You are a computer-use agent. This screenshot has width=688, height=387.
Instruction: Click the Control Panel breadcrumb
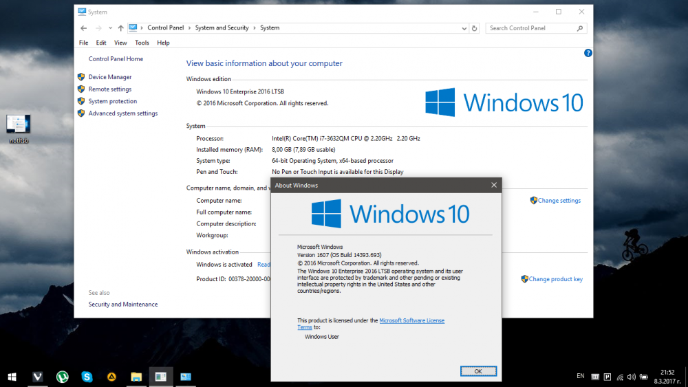165,27
